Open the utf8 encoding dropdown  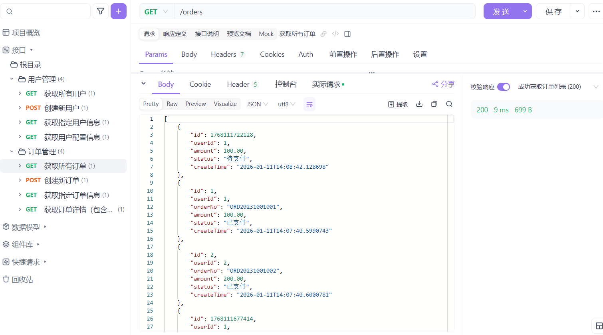(x=286, y=104)
